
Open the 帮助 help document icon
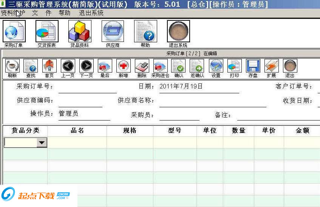145,31
